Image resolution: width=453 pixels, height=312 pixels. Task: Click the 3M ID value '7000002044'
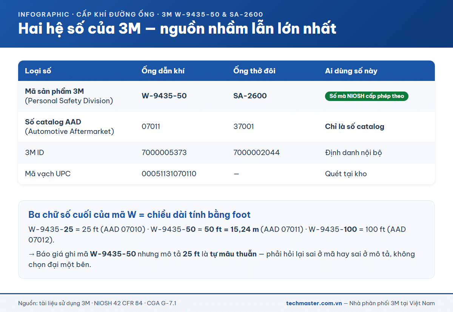(x=257, y=152)
